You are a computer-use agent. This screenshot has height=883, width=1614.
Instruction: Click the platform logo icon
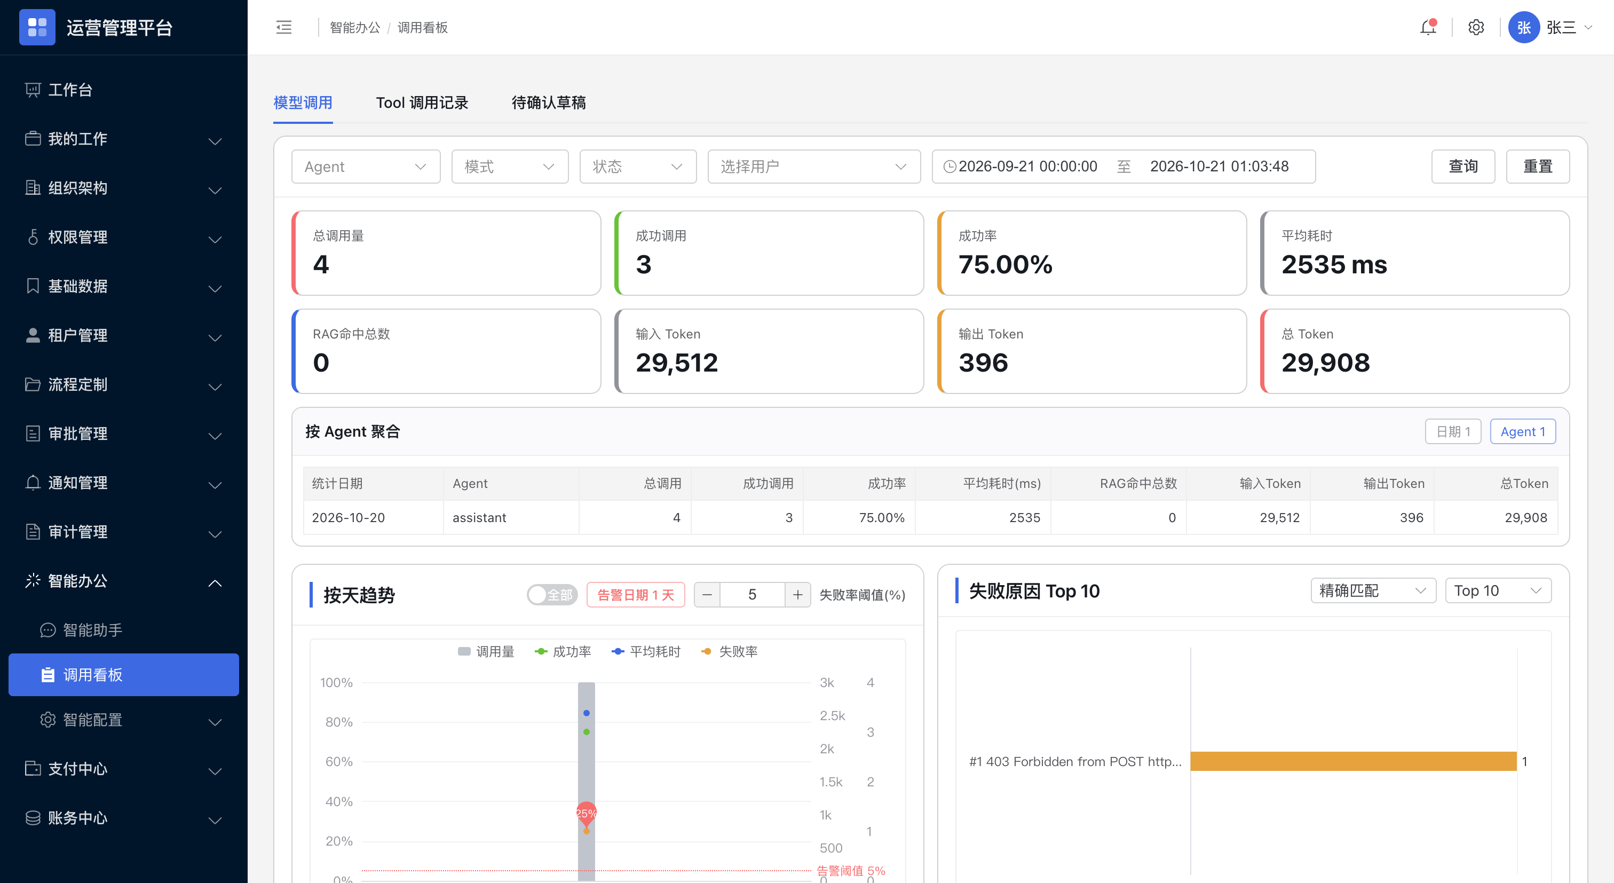[37, 27]
